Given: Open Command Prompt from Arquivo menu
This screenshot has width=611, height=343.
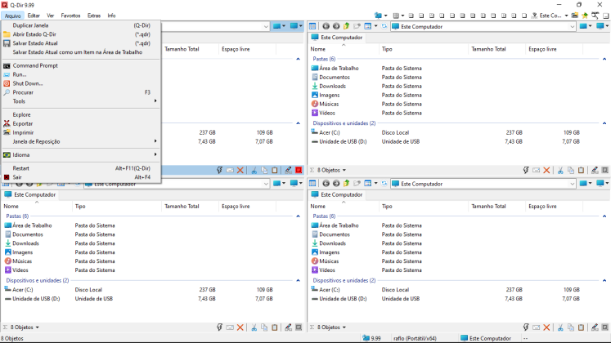Looking at the screenshot, I should 82,65.
